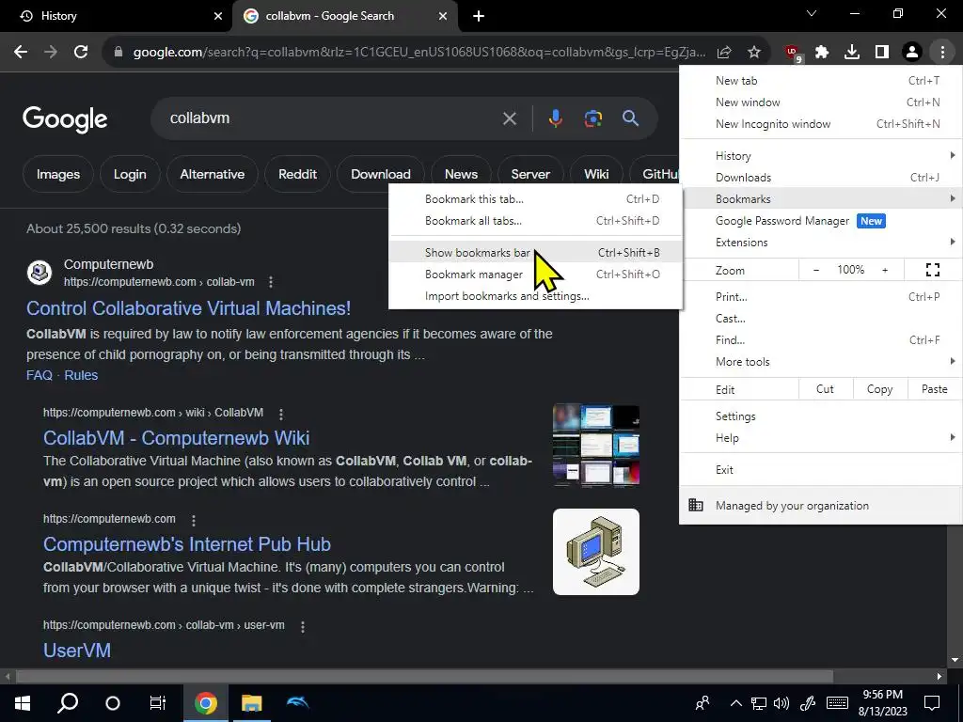Select Import bookmarks and settings
963x722 pixels.
pos(535,296)
